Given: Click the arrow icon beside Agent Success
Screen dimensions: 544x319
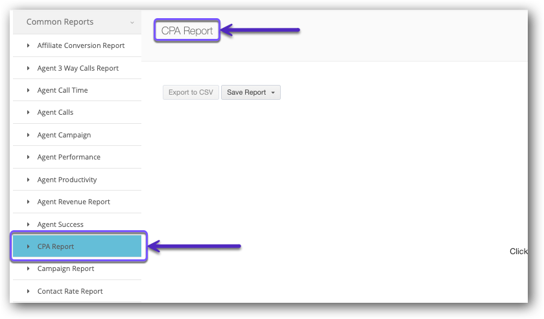Looking at the screenshot, I should (29, 224).
